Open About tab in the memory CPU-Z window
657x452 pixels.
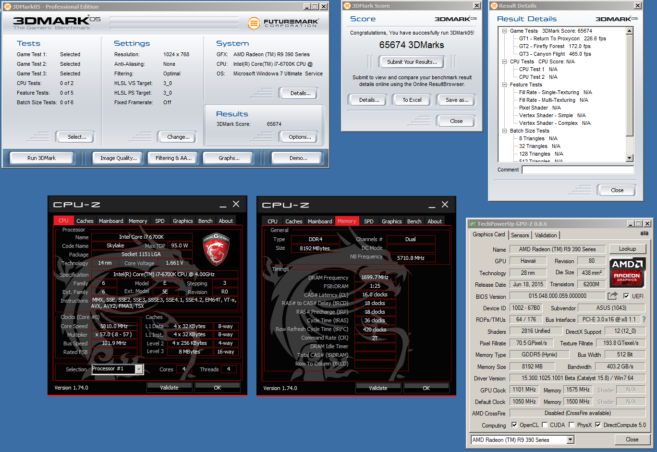pyautogui.click(x=435, y=221)
